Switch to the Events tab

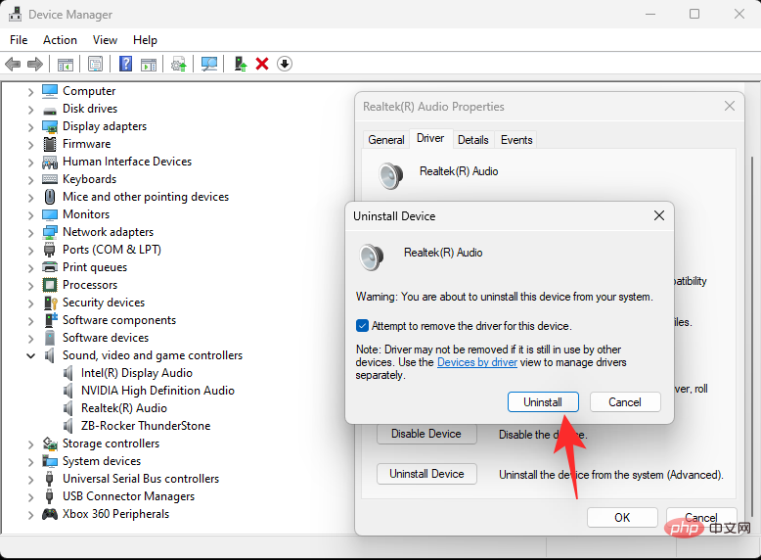(516, 140)
